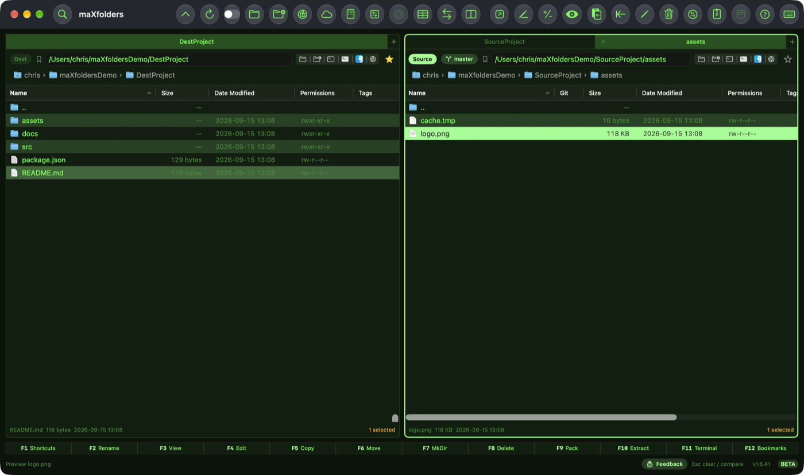Image resolution: width=804 pixels, height=475 pixels.
Task: Select README.md in the left pane
Action: (x=203, y=173)
